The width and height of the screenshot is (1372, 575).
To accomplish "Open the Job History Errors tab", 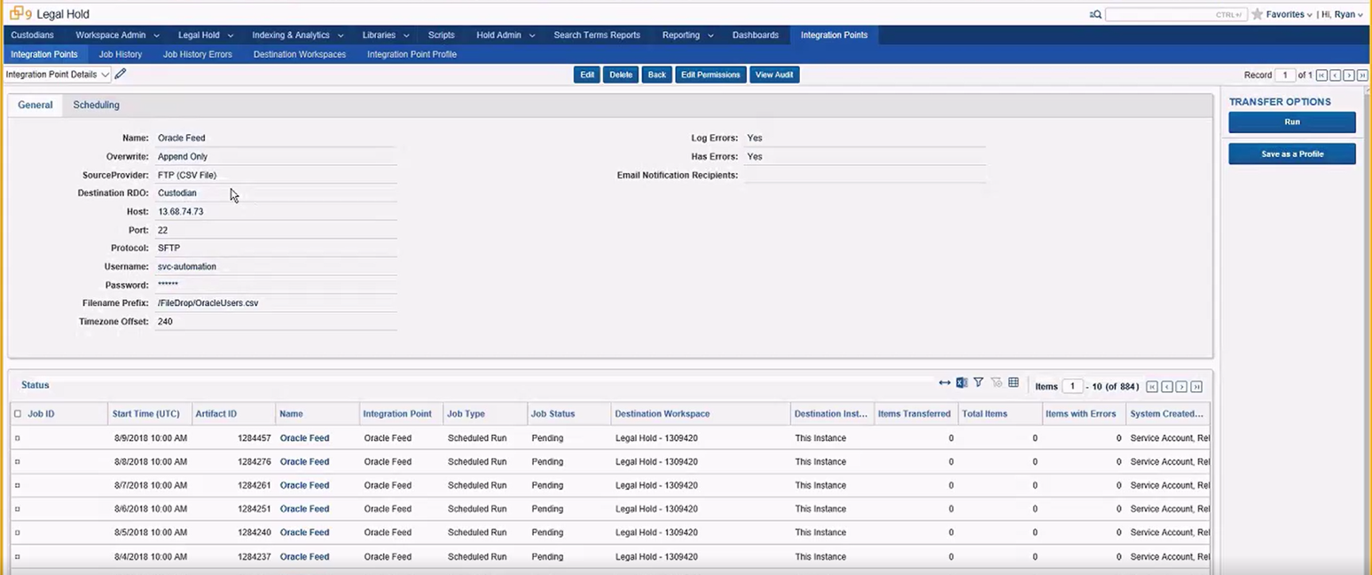I will pos(197,54).
